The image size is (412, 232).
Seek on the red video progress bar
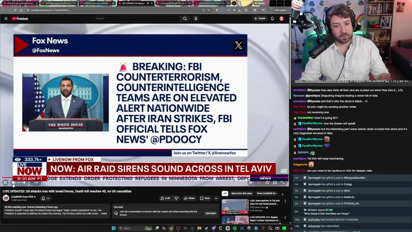click(x=144, y=178)
